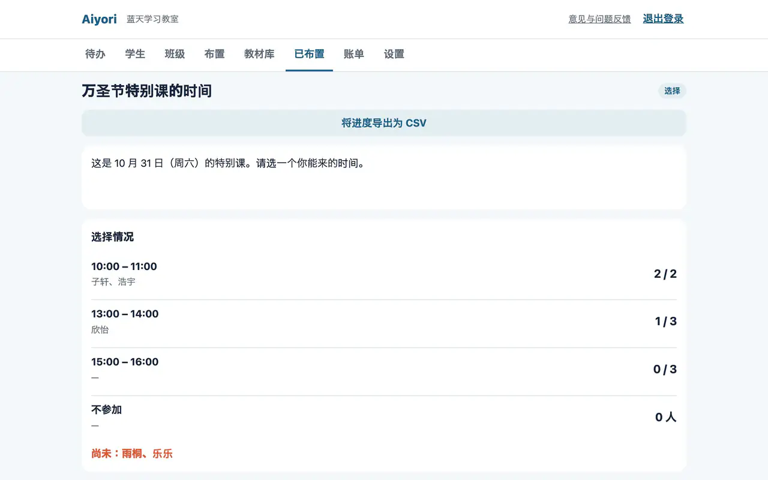Viewport: 768px width, 480px height.
Task: Click the 0 / 3 count
Action: (665, 370)
